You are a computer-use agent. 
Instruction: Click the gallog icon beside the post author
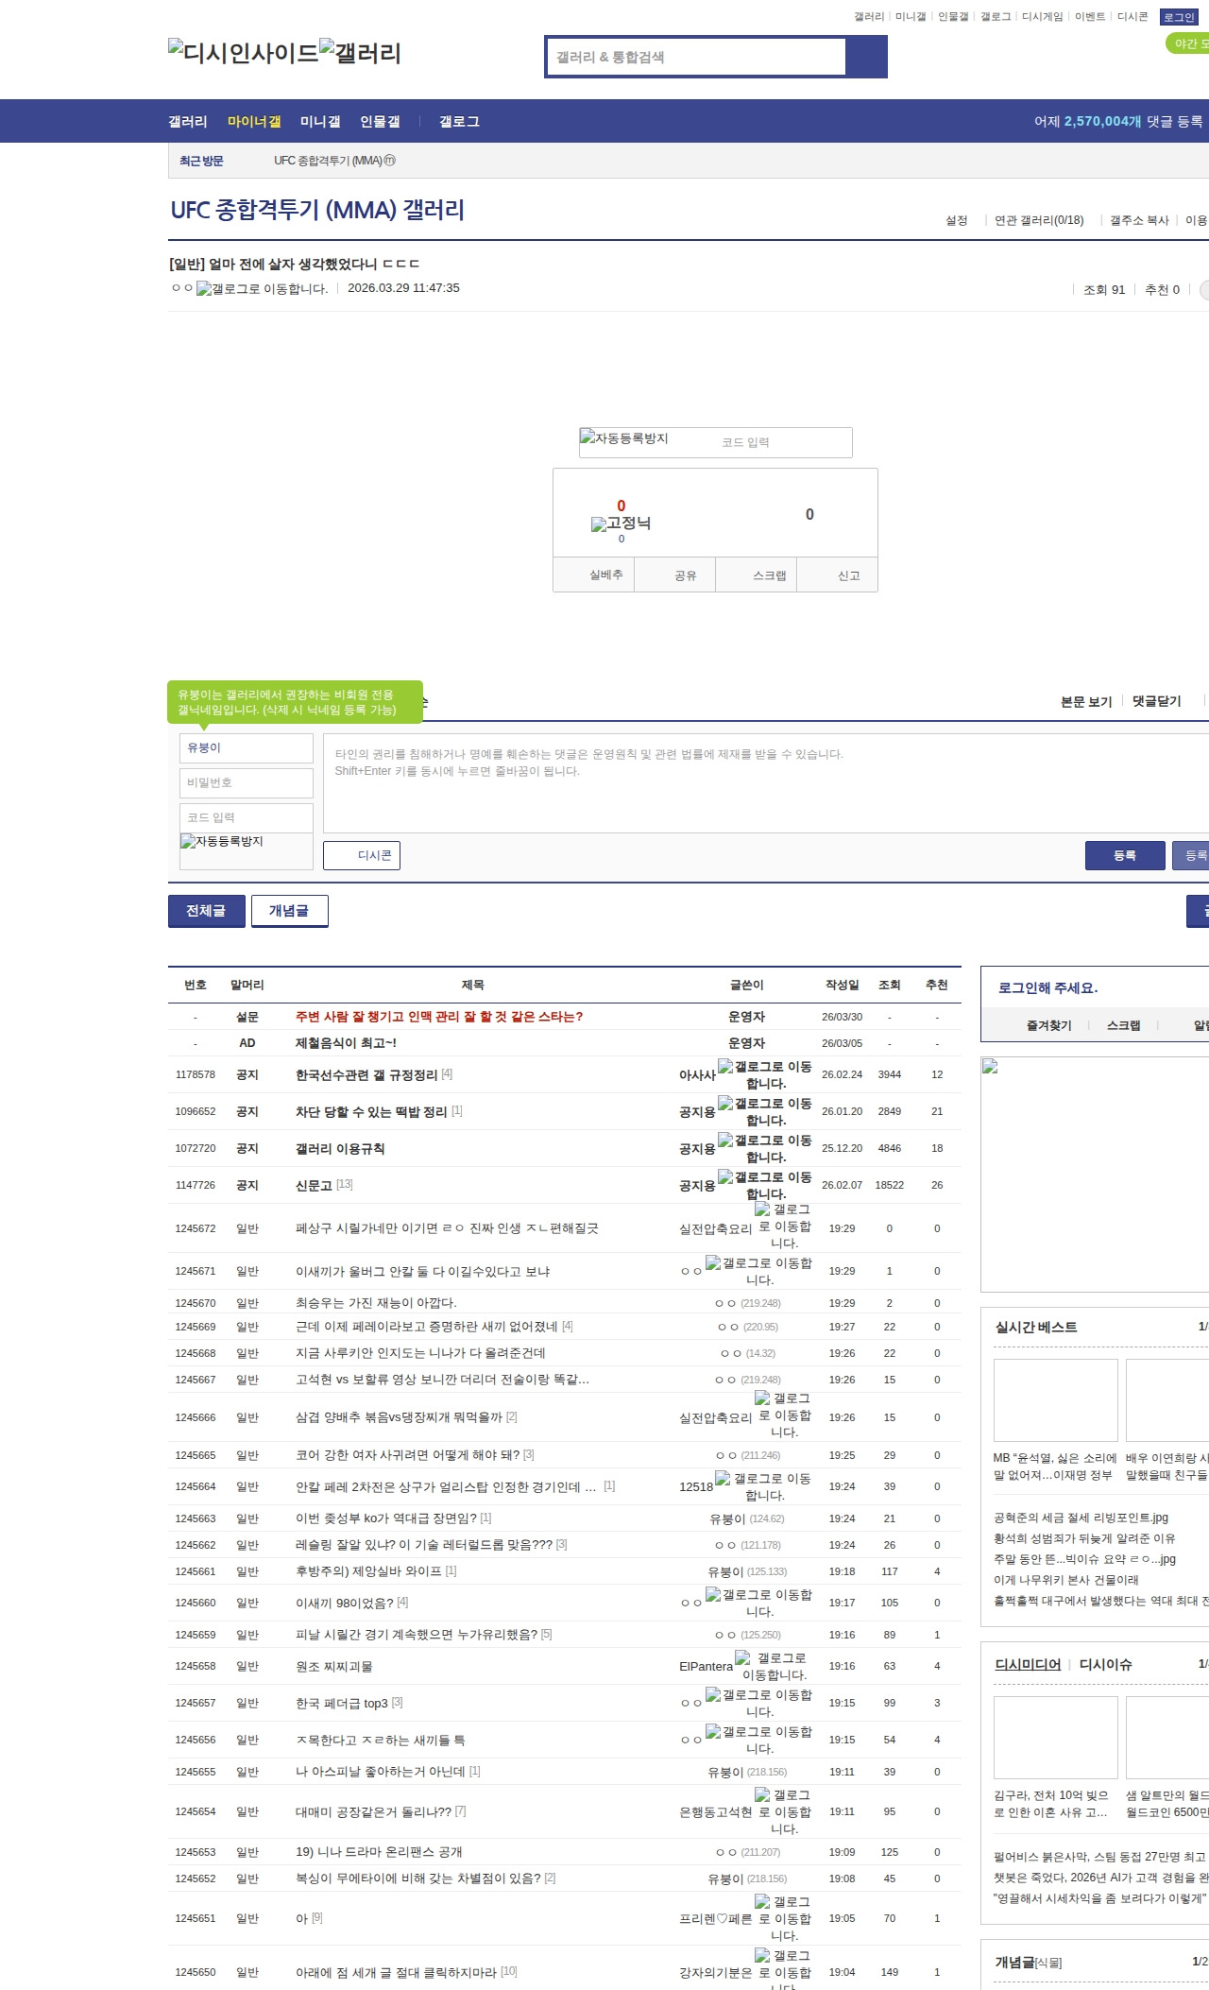tap(262, 289)
